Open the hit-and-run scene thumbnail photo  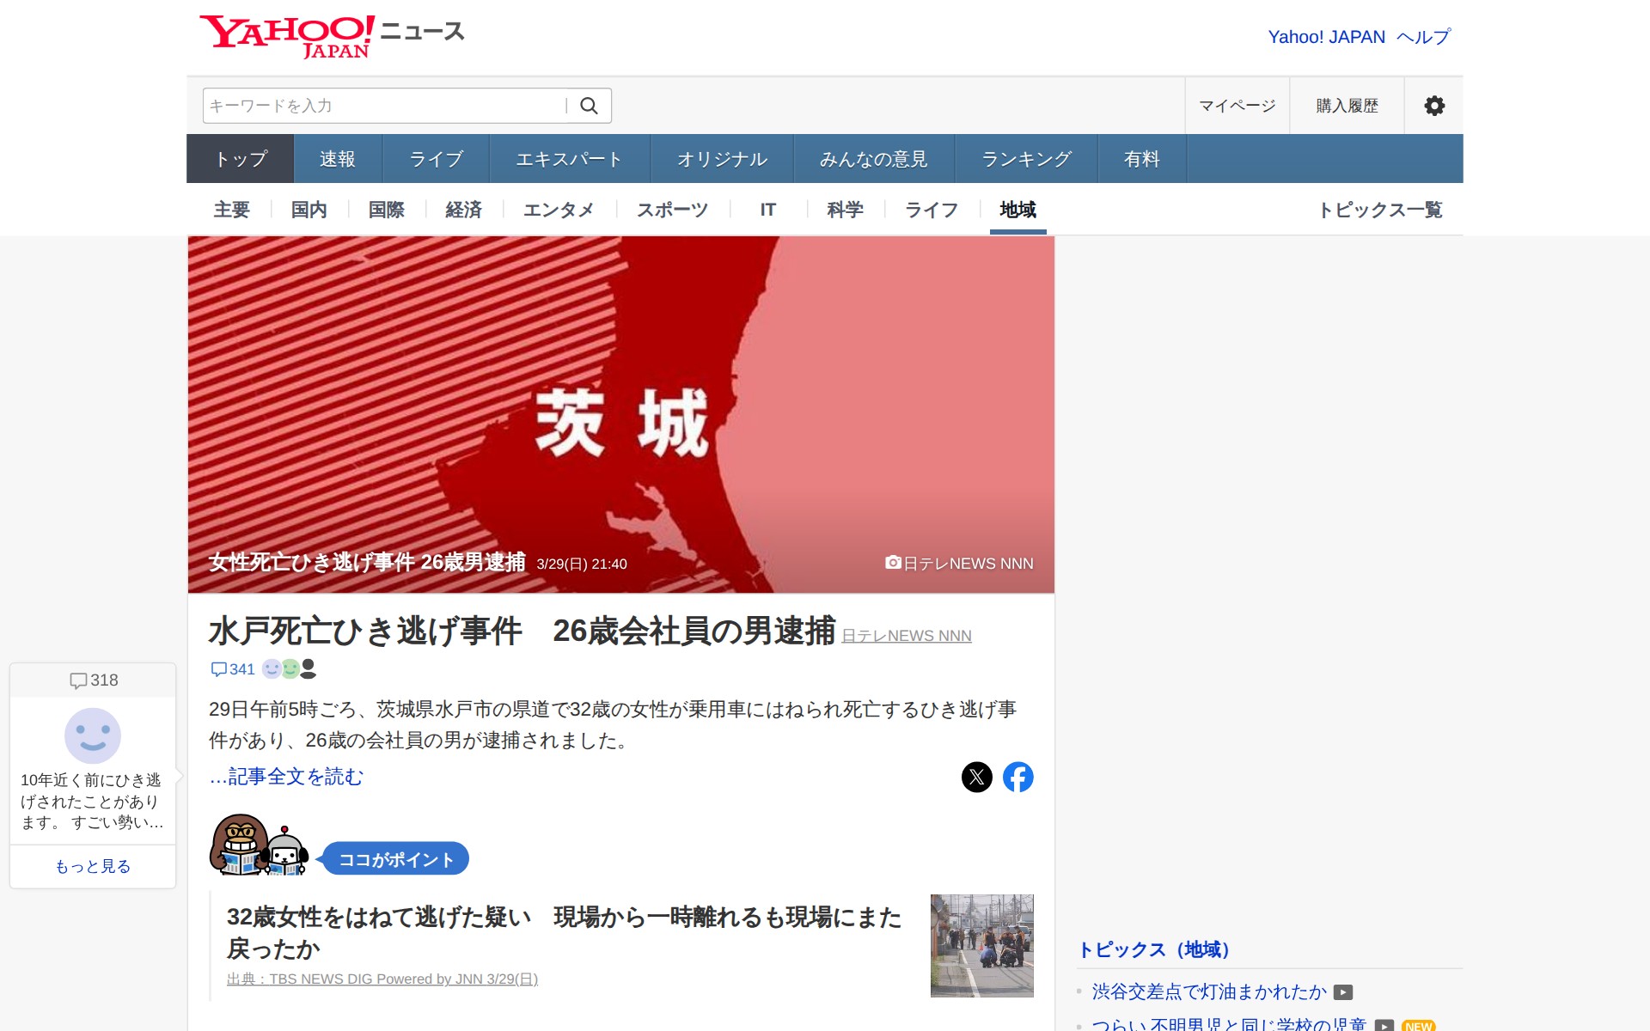981,945
